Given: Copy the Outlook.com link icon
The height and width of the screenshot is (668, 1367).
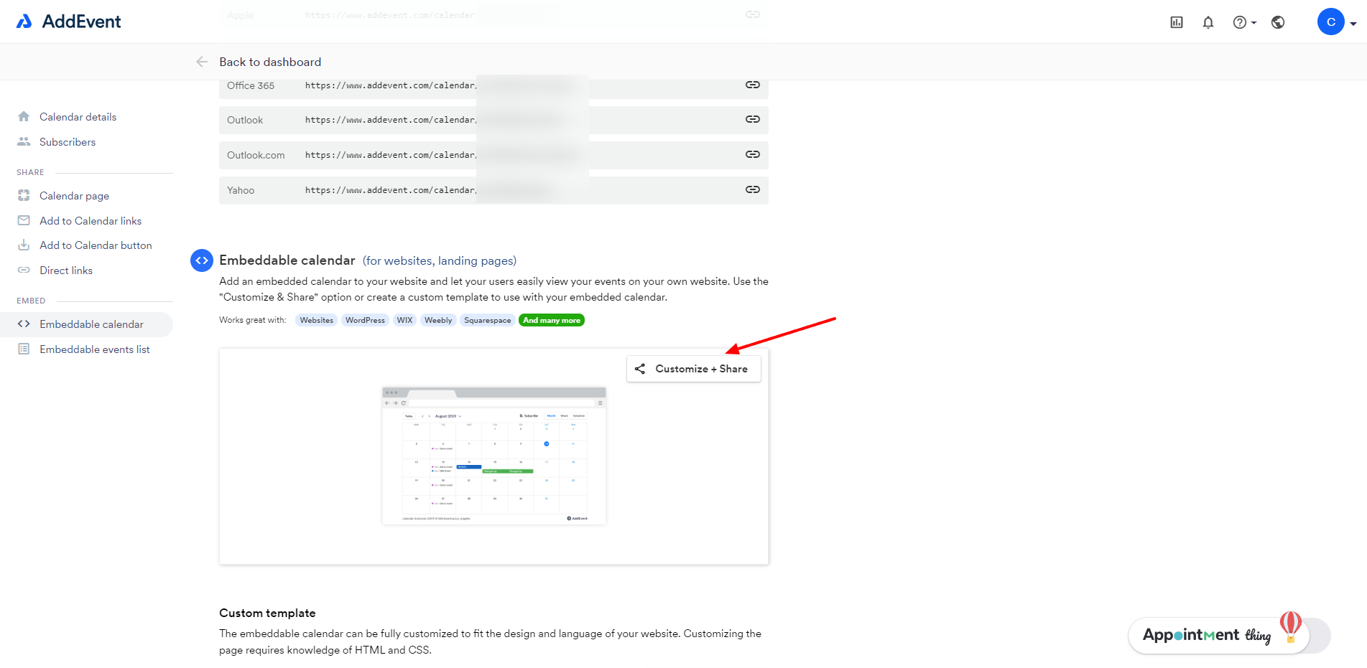Looking at the screenshot, I should (x=752, y=154).
